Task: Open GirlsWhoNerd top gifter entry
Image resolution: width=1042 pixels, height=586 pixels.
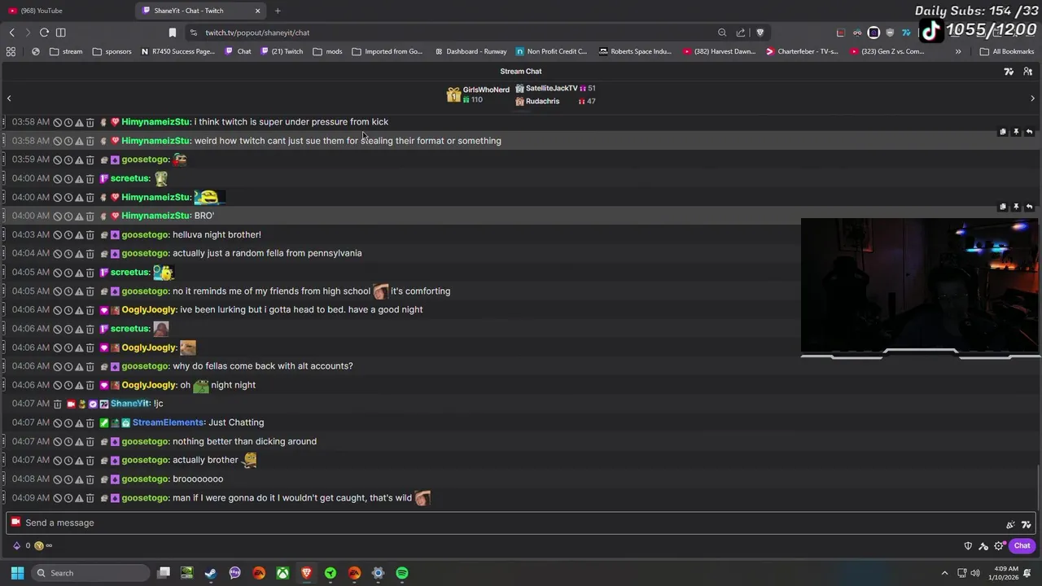Action: (478, 94)
